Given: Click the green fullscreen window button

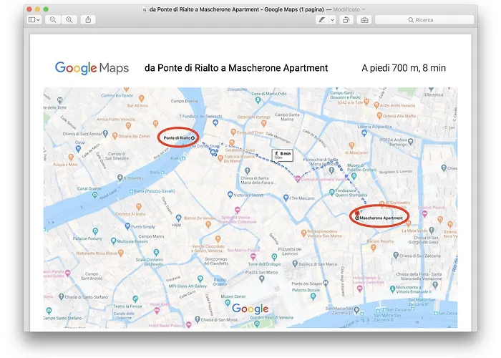Looking at the screenshot, I should 46,9.
